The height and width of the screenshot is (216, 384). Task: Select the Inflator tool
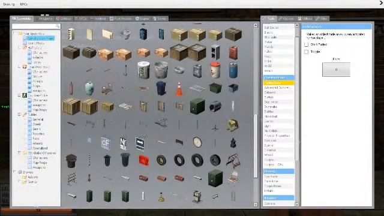(x=278, y=191)
